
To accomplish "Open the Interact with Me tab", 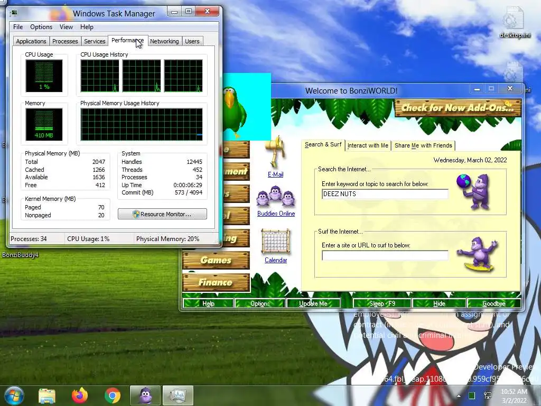I will point(368,145).
